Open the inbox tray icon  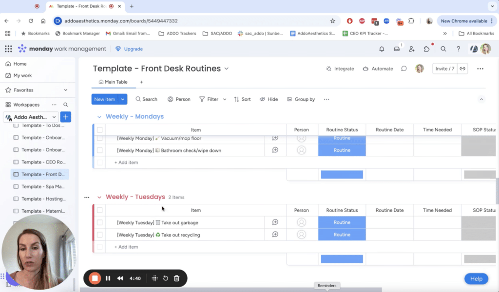tap(397, 49)
